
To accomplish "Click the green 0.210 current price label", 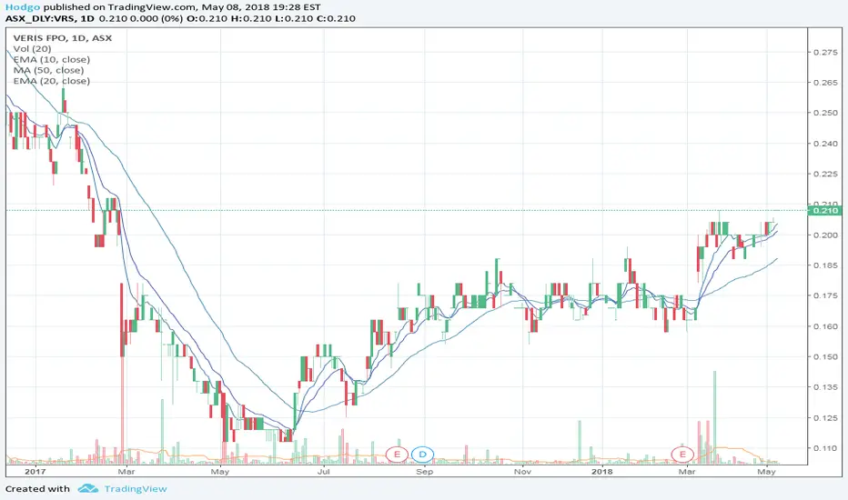I will point(826,210).
